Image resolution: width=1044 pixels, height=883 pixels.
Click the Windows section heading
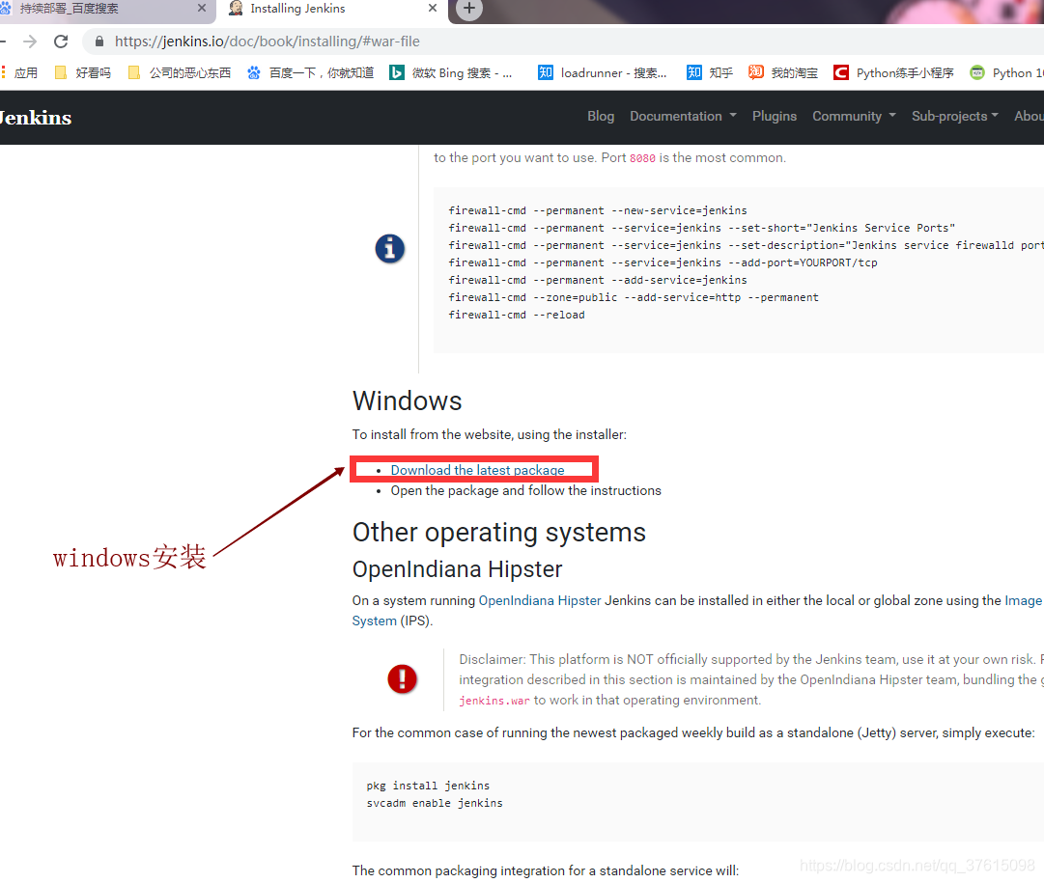(x=407, y=400)
